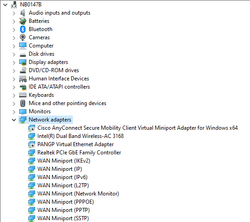Viewport: 250px width, 222px height.
Task: Select Intel(R) Dual Band Wireless-AC 3168
Action: point(80,136)
